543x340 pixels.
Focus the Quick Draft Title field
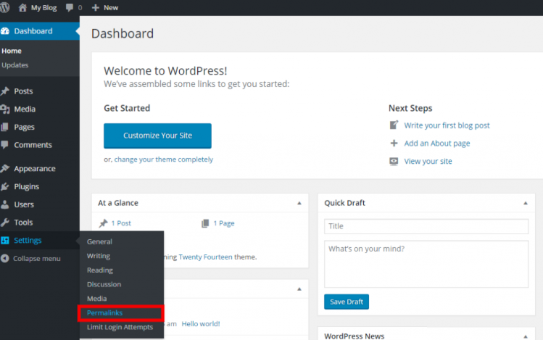coord(426,226)
